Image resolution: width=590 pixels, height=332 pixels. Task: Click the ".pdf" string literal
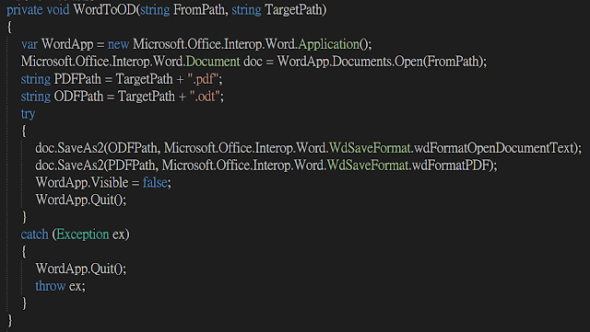click(x=203, y=79)
